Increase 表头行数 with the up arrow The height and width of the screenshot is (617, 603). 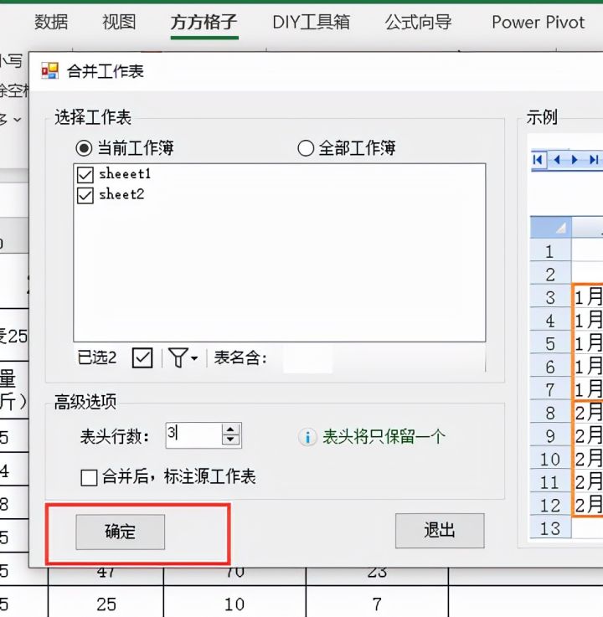pos(231,429)
